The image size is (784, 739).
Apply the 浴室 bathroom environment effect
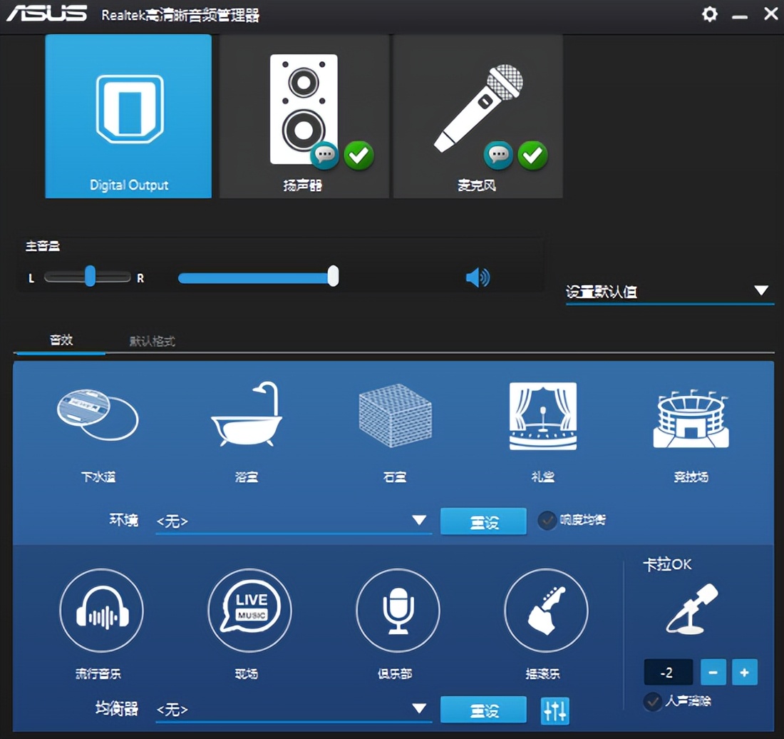point(246,428)
